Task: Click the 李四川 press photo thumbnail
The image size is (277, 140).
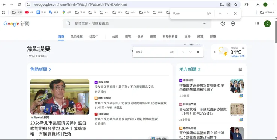Action: click(x=60, y=97)
